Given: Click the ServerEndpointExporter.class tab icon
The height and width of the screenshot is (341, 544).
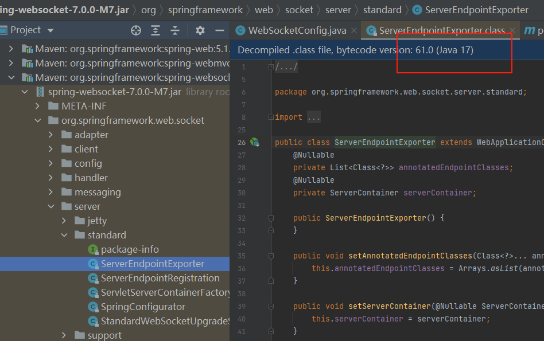Looking at the screenshot, I should [372, 31].
